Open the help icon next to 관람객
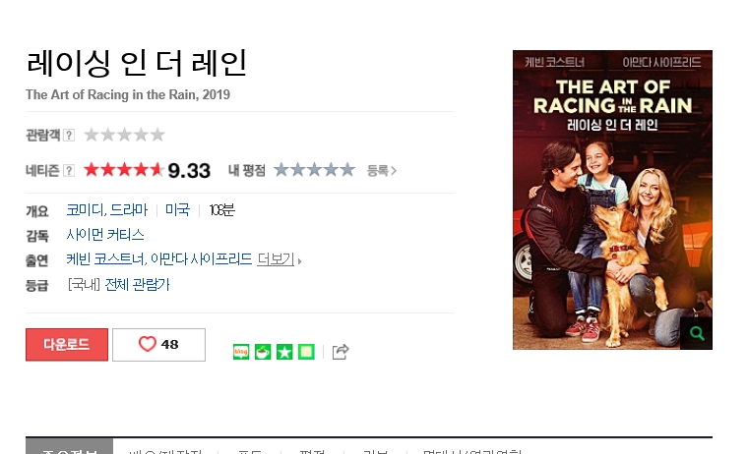The height and width of the screenshot is (454, 748). tap(69, 136)
